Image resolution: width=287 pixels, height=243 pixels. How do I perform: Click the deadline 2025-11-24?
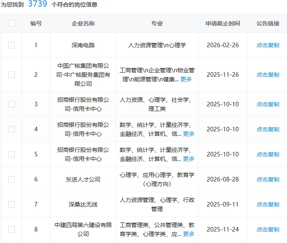223,229
